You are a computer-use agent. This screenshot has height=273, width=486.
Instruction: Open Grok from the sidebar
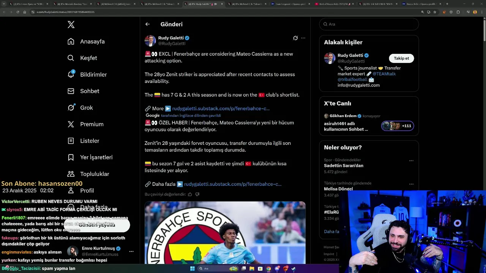[80, 108]
